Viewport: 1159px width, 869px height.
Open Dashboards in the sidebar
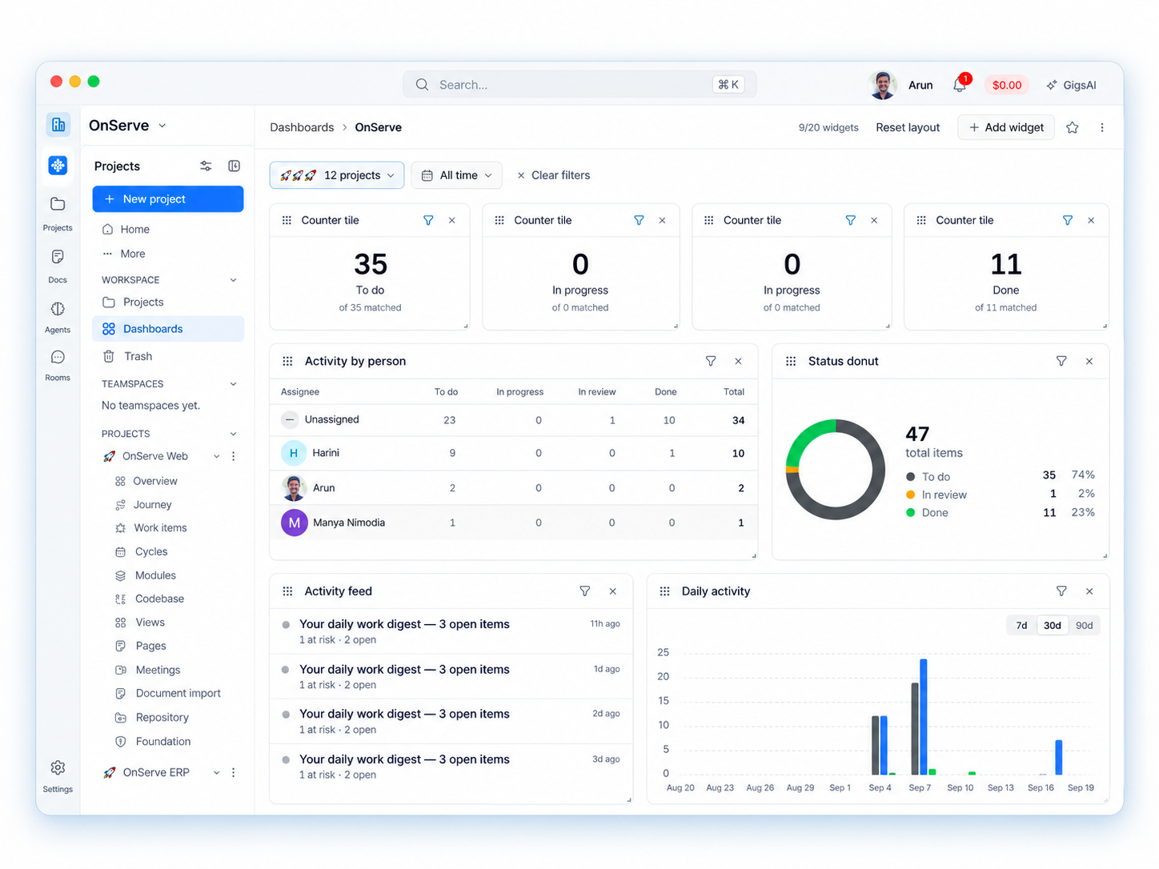tap(168, 329)
